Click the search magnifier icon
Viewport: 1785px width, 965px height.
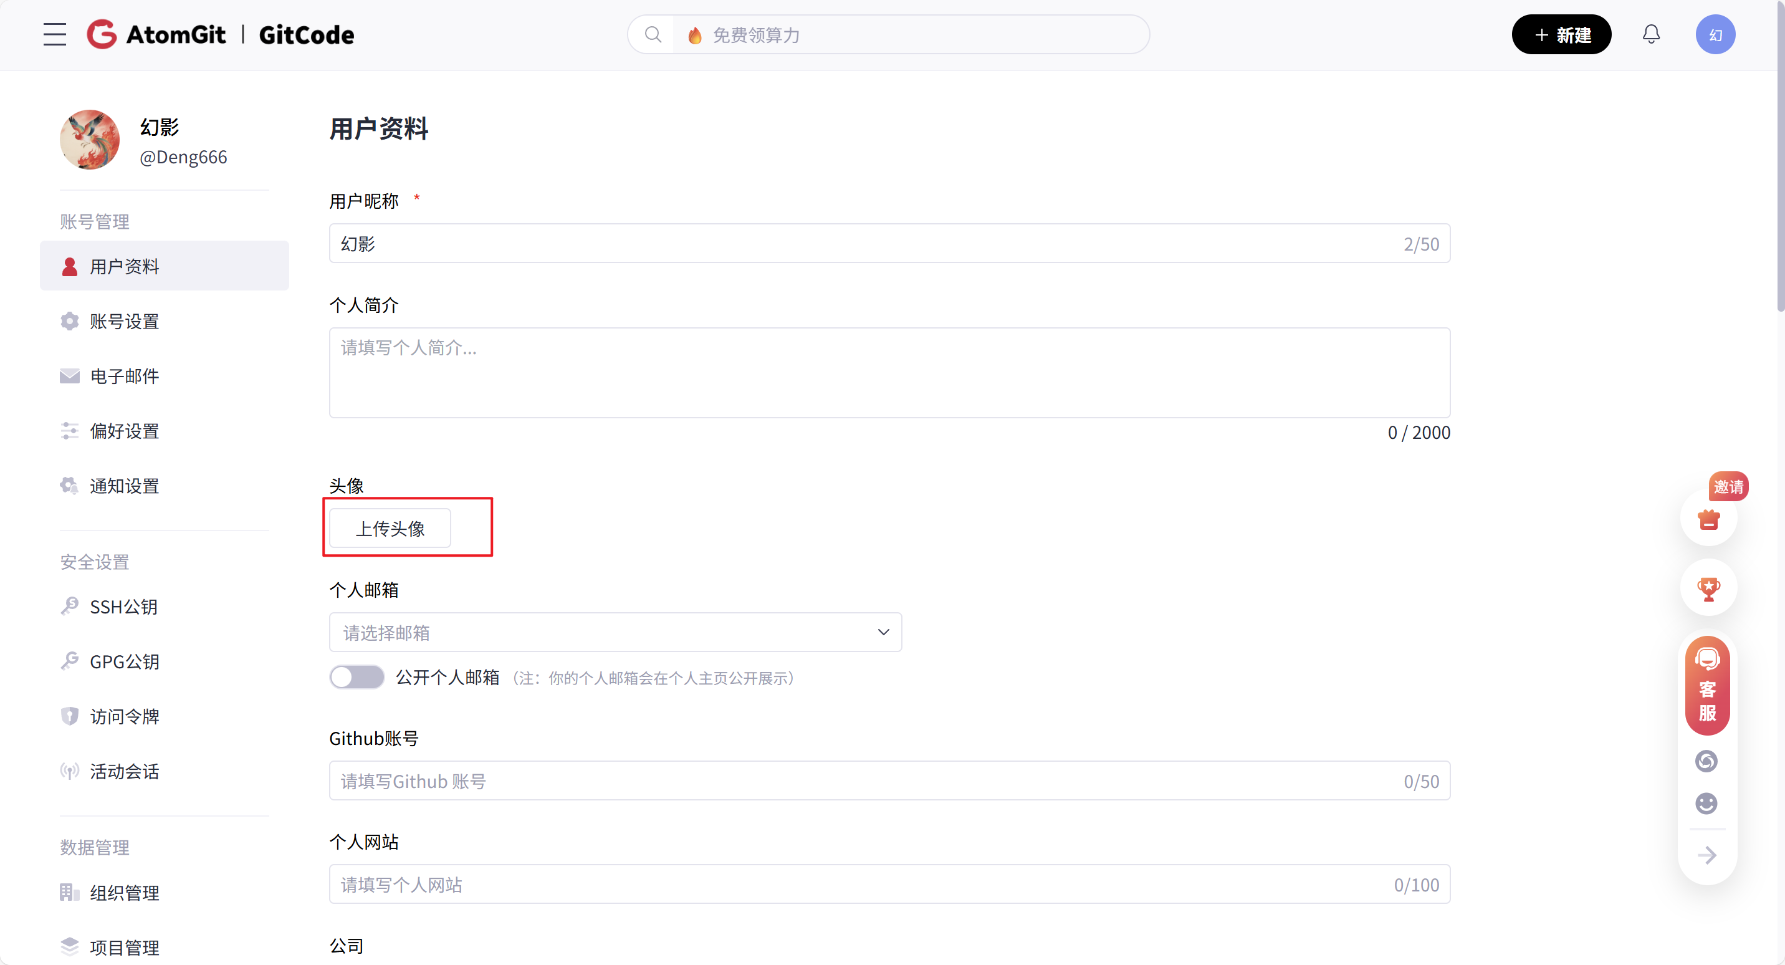click(653, 35)
